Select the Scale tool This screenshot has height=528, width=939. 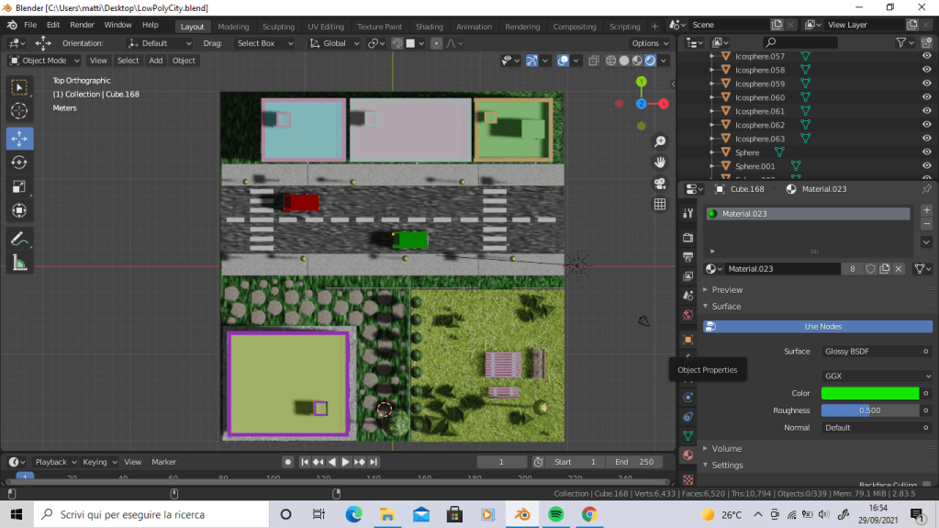(x=19, y=186)
